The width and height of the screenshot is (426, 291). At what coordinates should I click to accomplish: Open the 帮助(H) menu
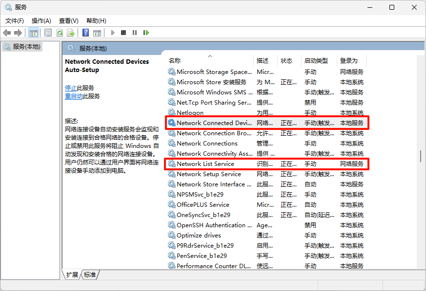(x=96, y=21)
